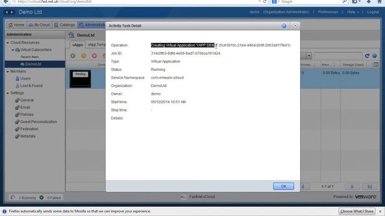The image size is (385, 216).
Task: Click the start time value 05/12/2014
Action: [x=168, y=102]
